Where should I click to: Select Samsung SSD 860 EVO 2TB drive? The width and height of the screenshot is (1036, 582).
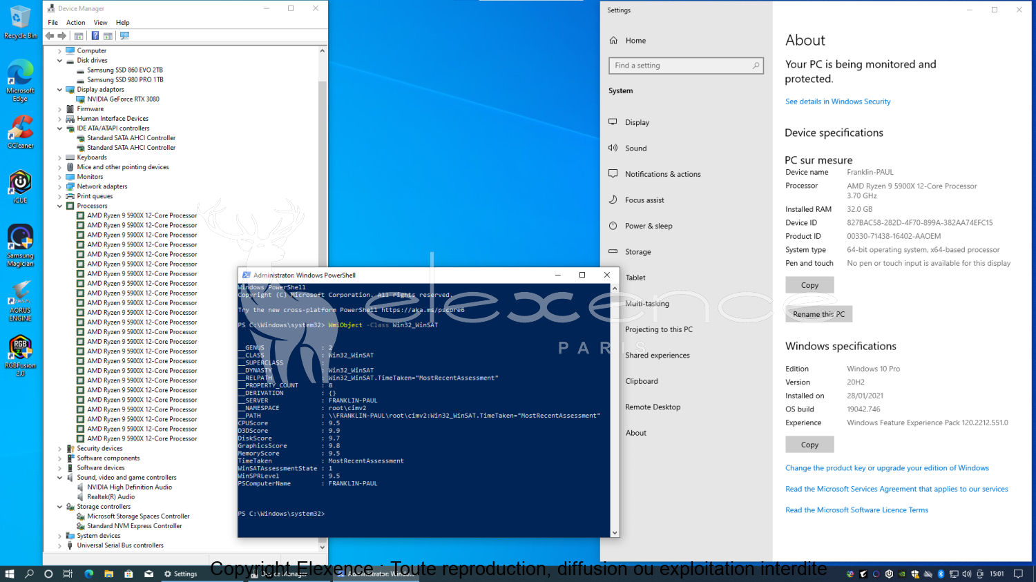[x=125, y=70]
